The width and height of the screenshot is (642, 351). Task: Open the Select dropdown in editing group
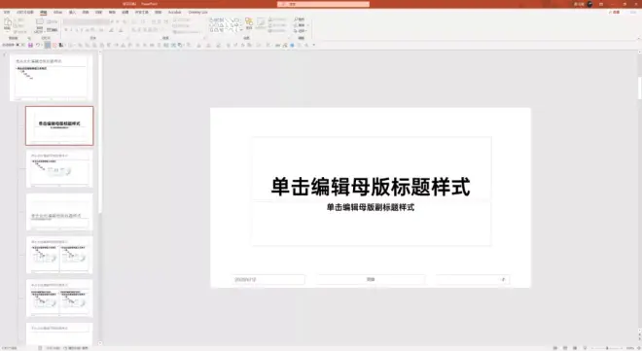click(x=301, y=31)
